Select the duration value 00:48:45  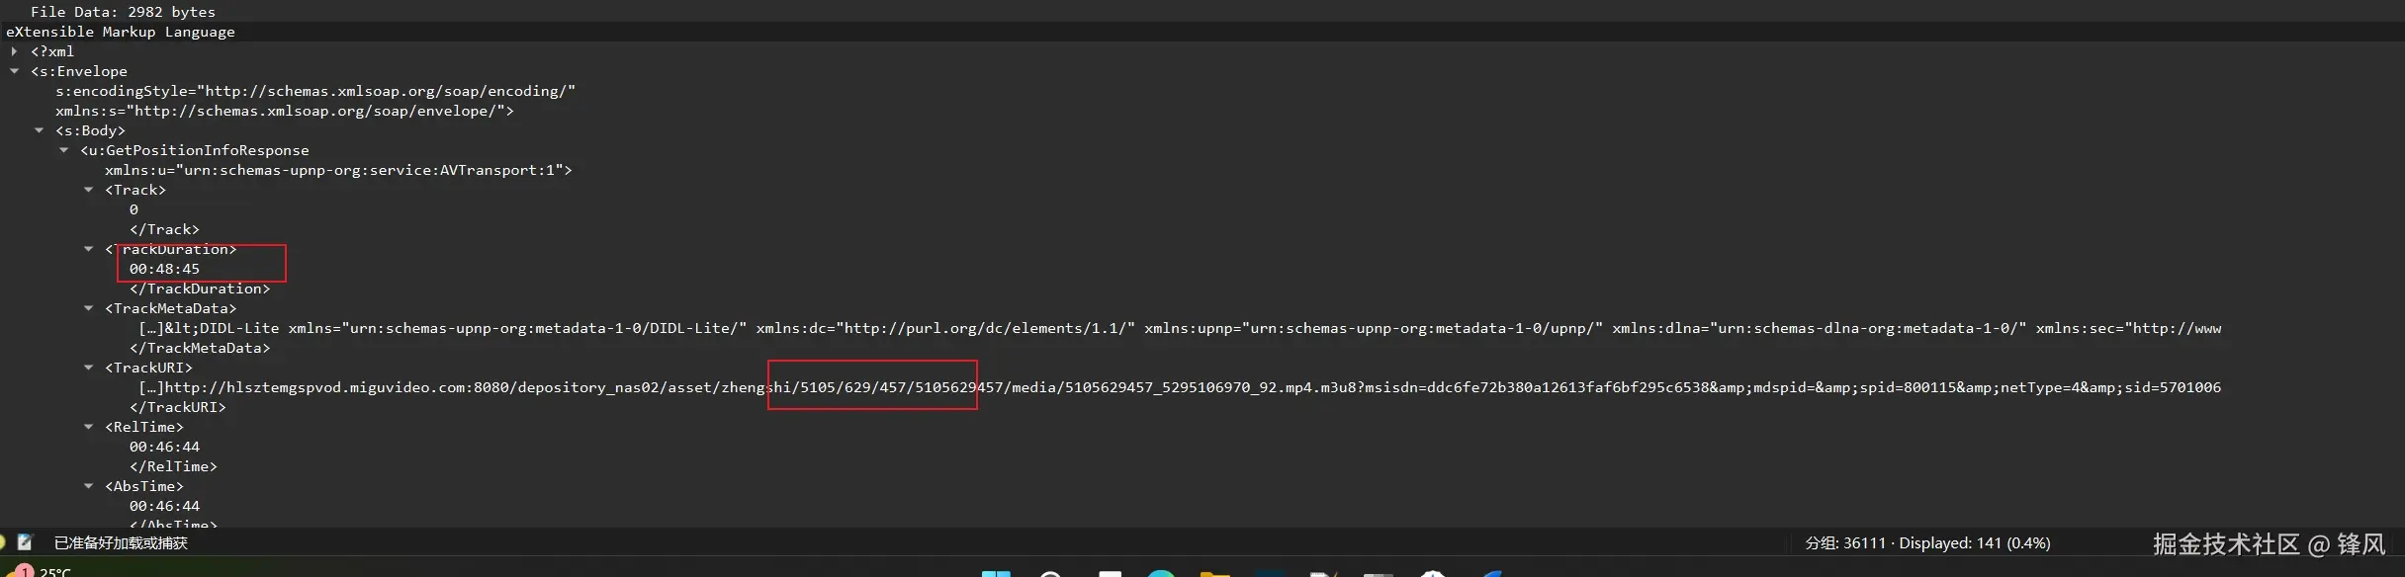[164, 269]
